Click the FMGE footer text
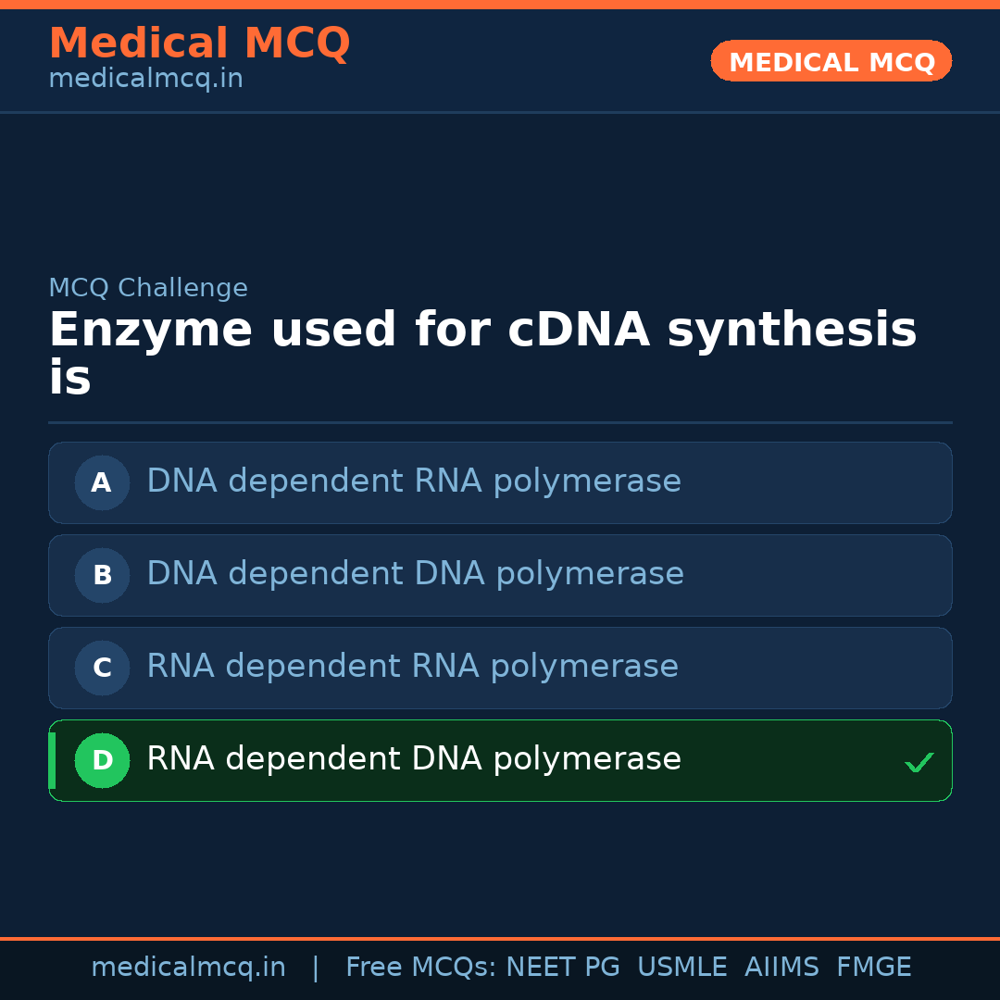The height and width of the screenshot is (1000, 1000). tap(873, 968)
